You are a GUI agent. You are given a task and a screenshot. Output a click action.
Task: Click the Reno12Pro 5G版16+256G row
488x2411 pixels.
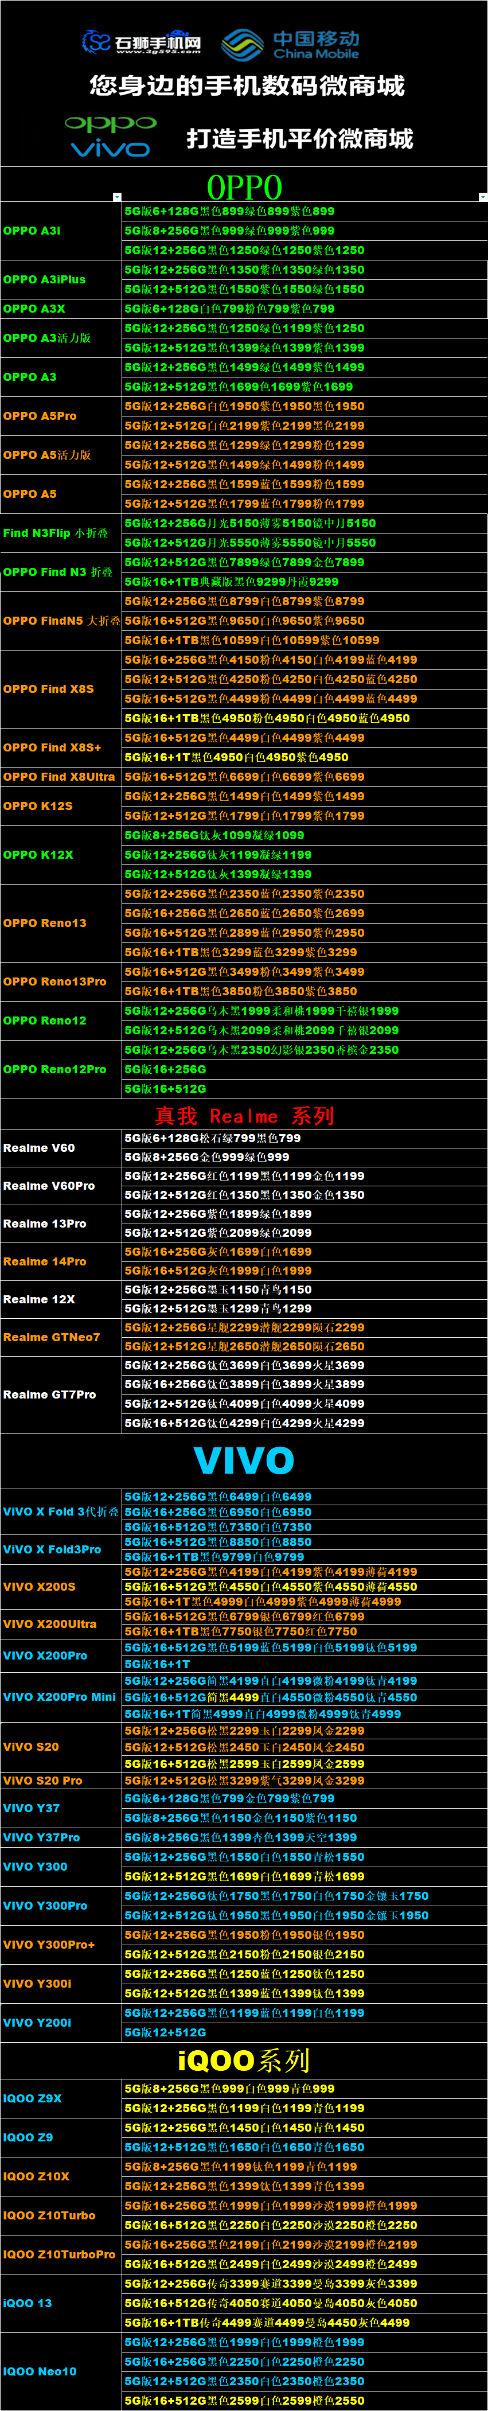[x=304, y=1069]
